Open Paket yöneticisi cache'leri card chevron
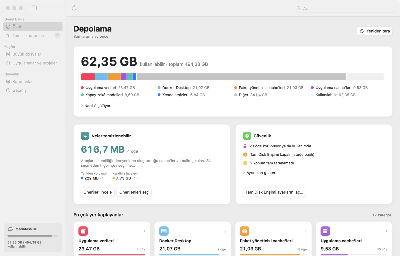This screenshot has width=400, height=256. [x=306, y=231]
